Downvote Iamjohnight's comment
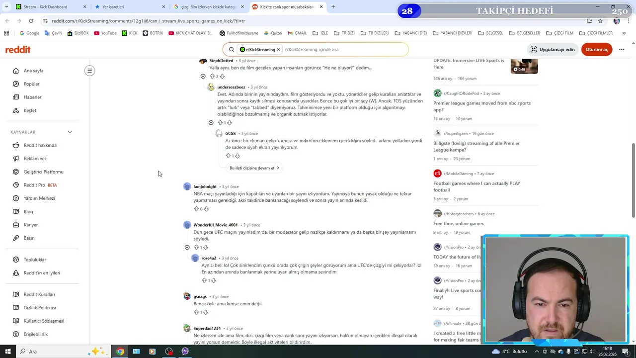Screen dimensions: 636x358 tap(206, 209)
